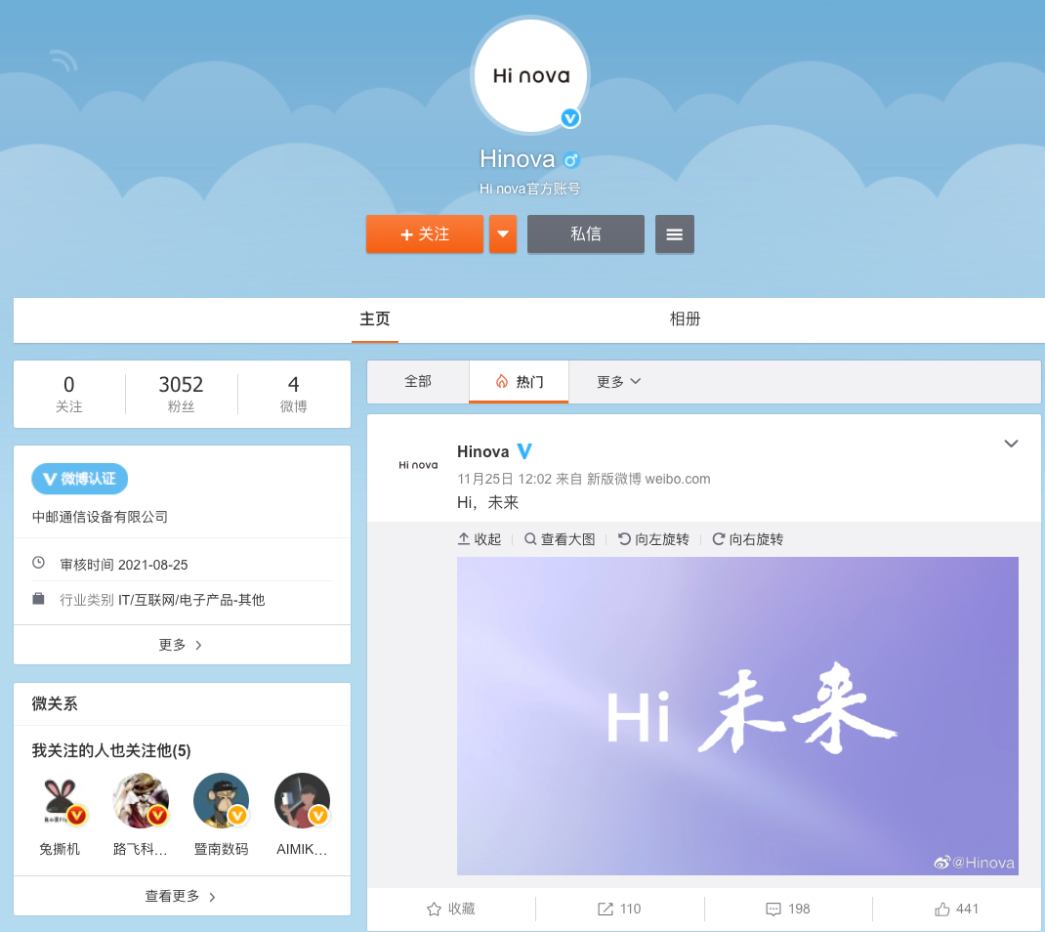Repost using the share icon showing 110
The height and width of the screenshot is (932, 1045).
click(619, 909)
